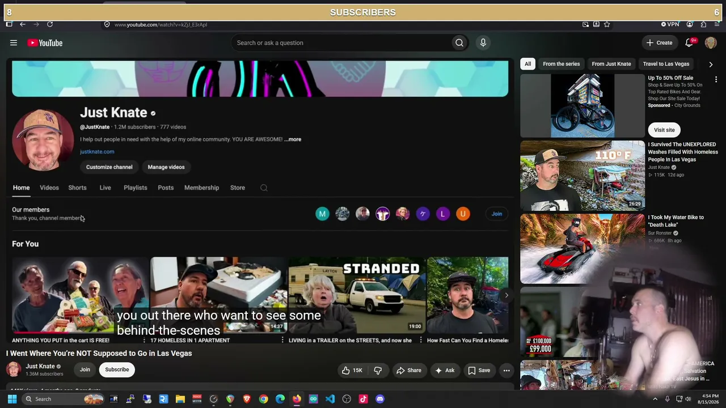Join membership in Our members row
The height and width of the screenshot is (408, 726).
497,214
